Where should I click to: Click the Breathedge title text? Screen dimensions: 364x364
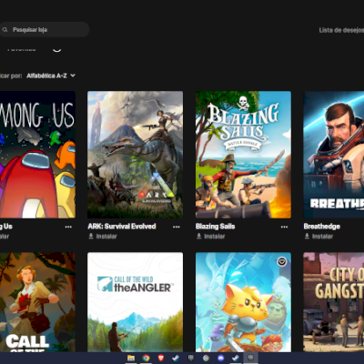pyautogui.click(x=322, y=227)
